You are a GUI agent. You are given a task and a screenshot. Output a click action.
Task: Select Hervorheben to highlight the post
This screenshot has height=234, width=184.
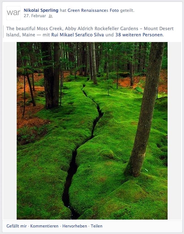(75, 226)
